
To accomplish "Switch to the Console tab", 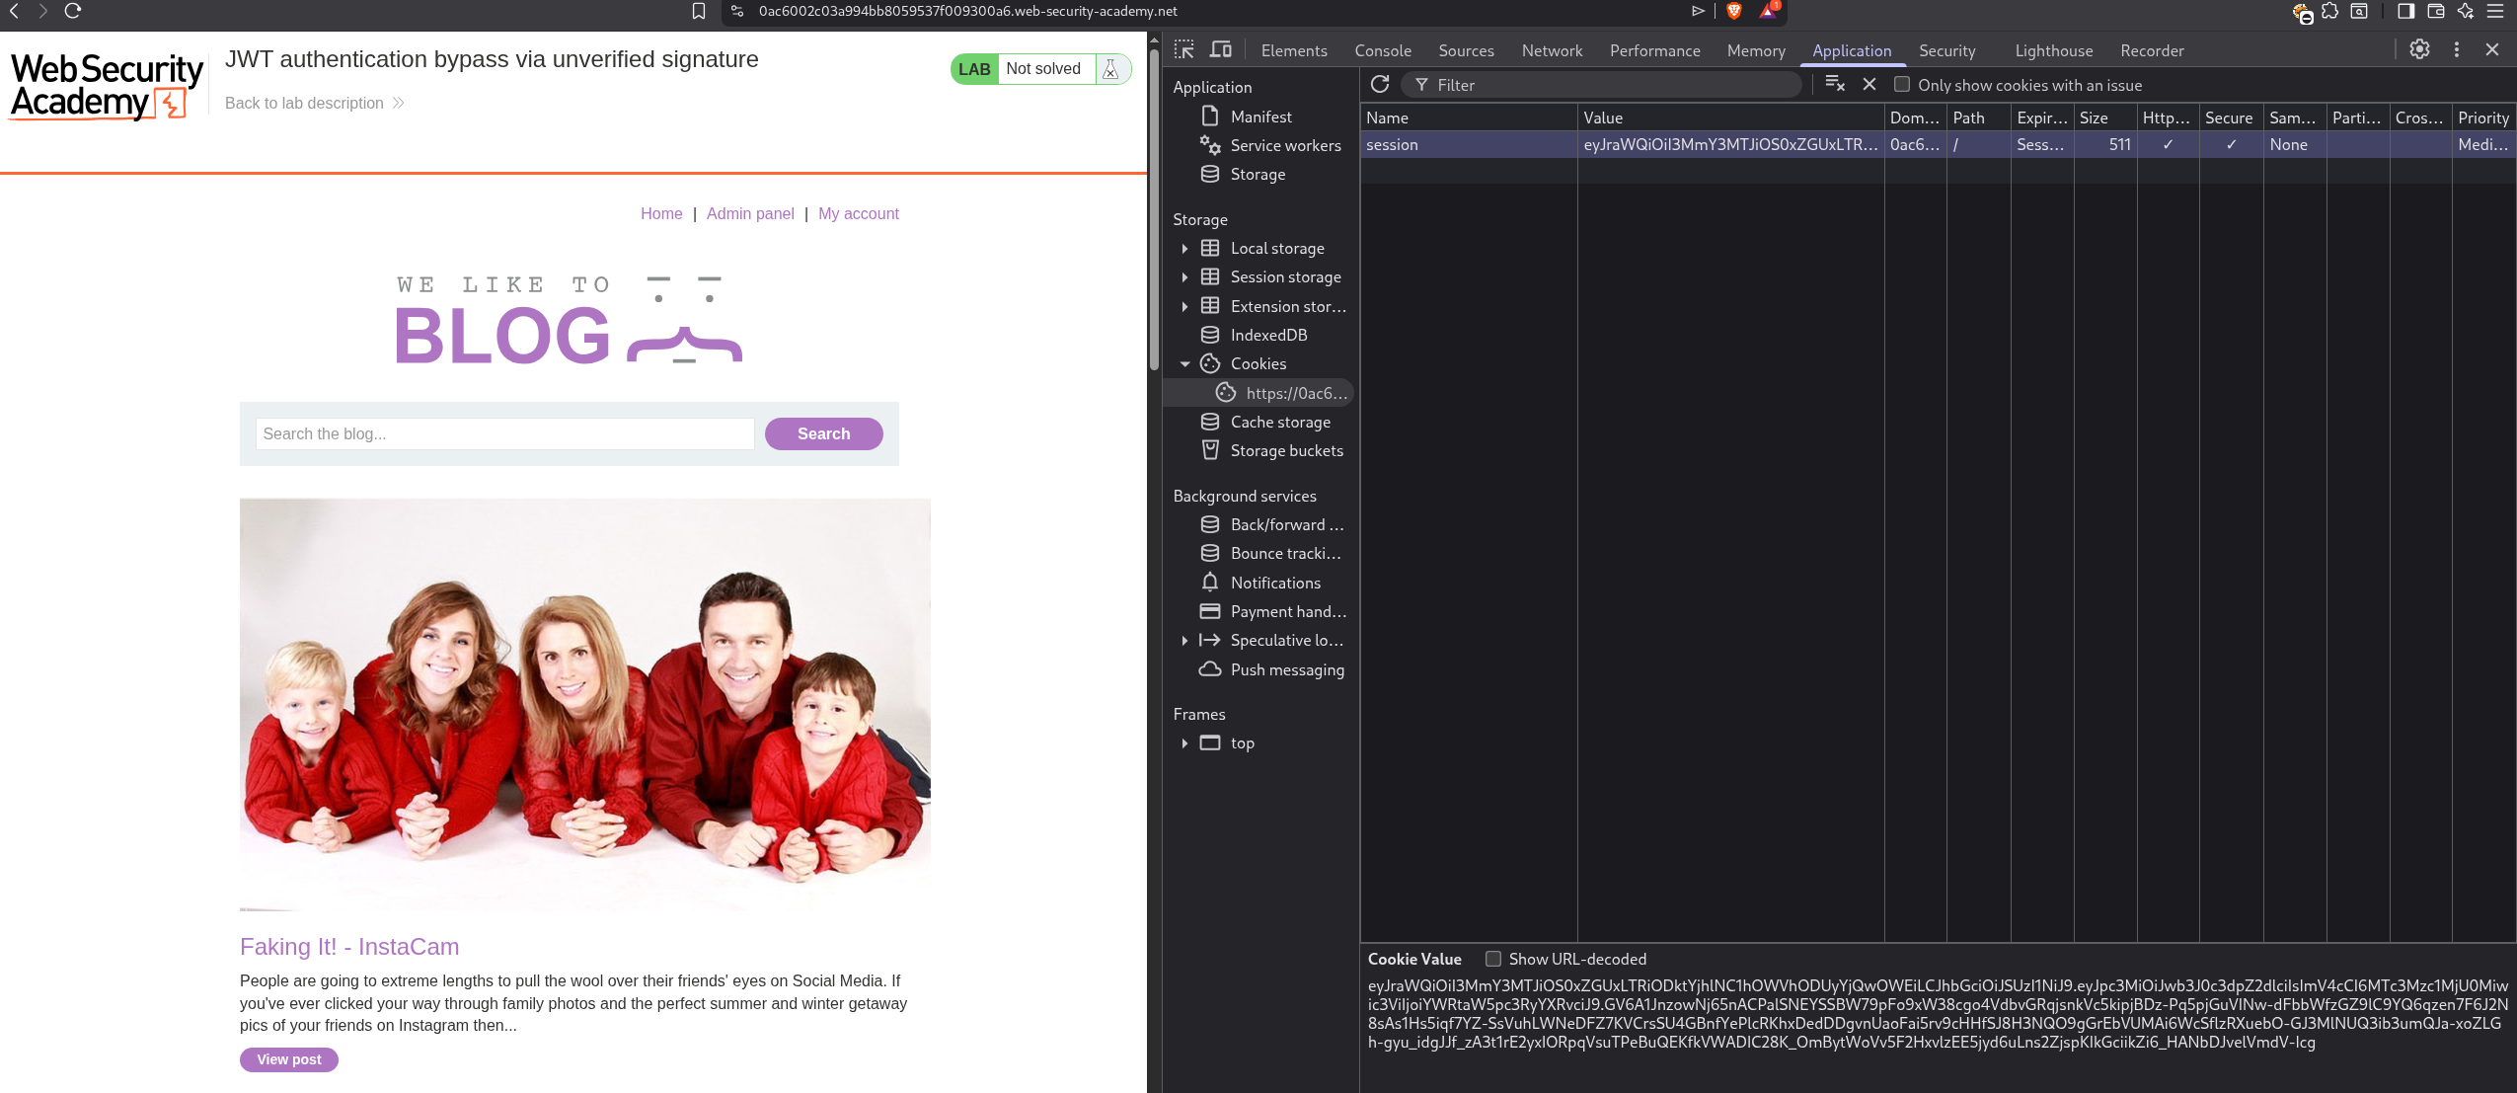I will [x=1382, y=50].
